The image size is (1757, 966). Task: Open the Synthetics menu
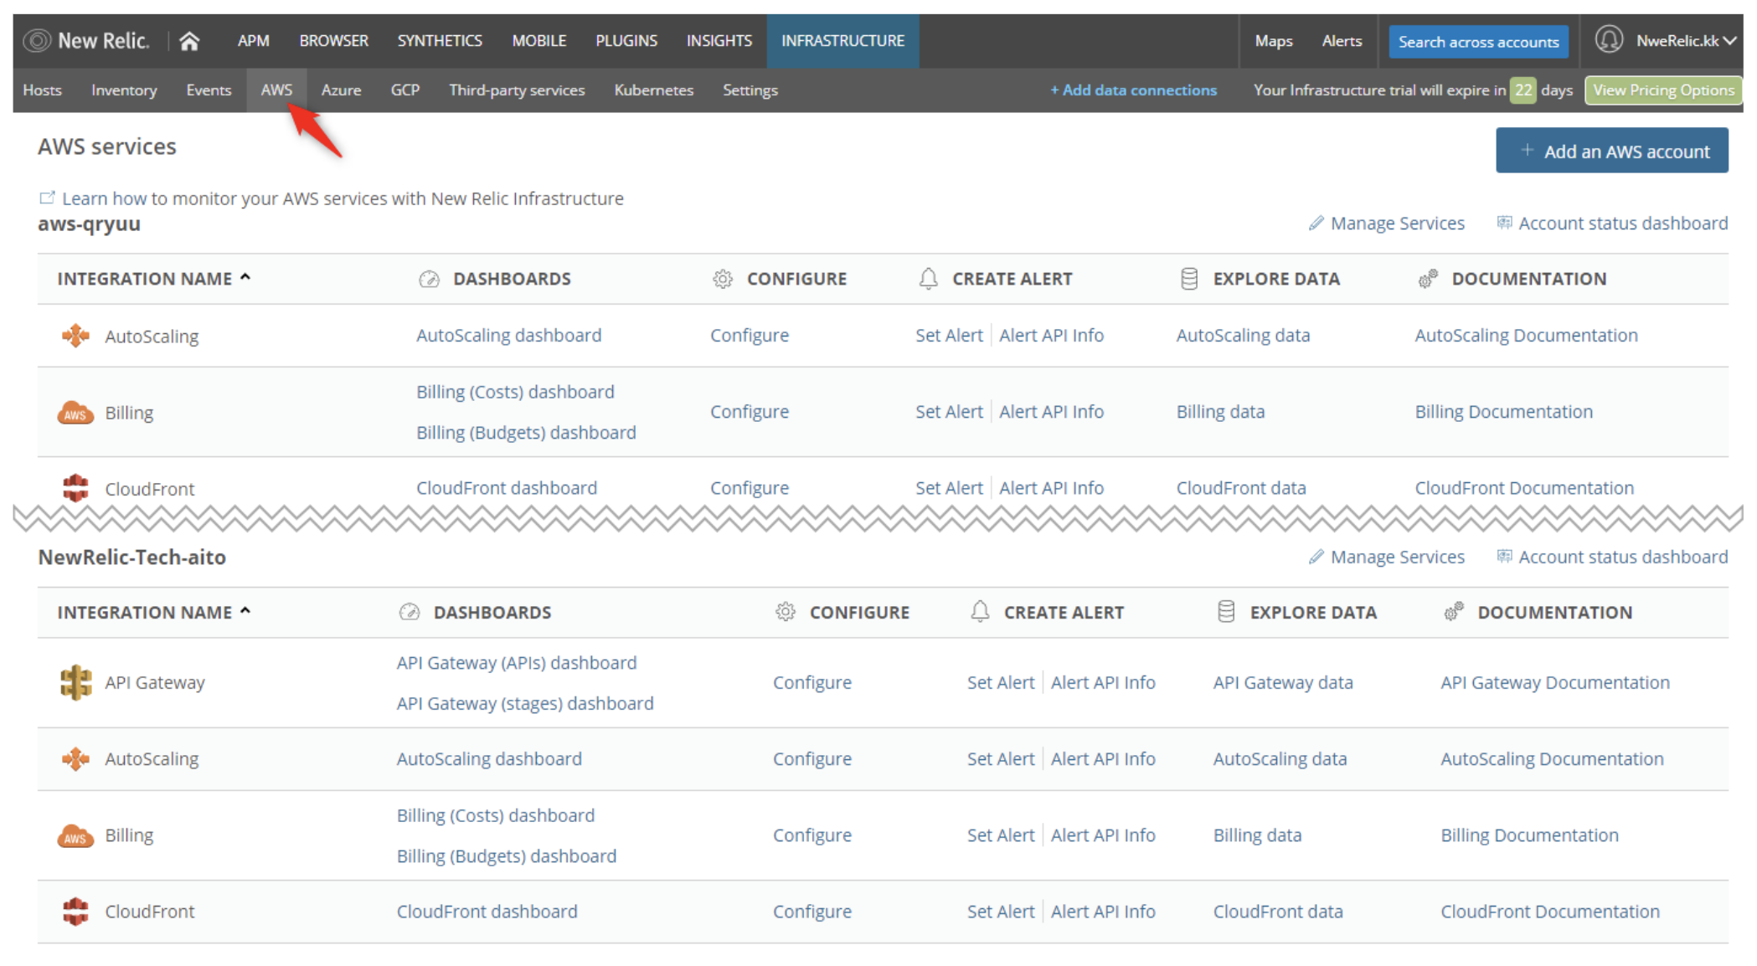440,40
